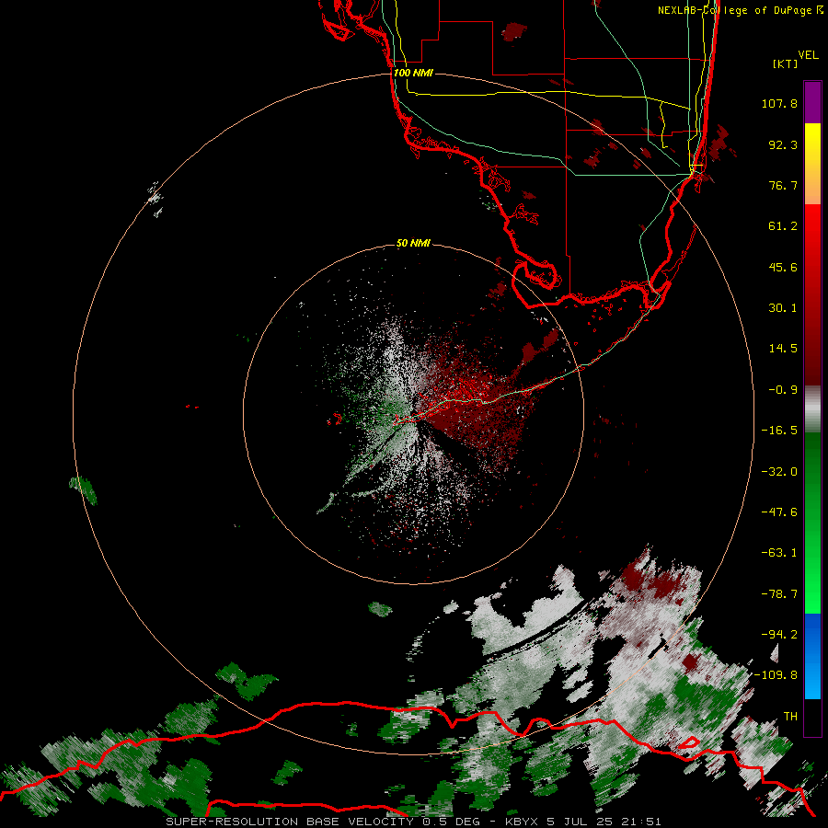Image resolution: width=828 pixels, height=828 pixels.
Task: Click the 100 NMI range ring label
Action: [413, 73]
